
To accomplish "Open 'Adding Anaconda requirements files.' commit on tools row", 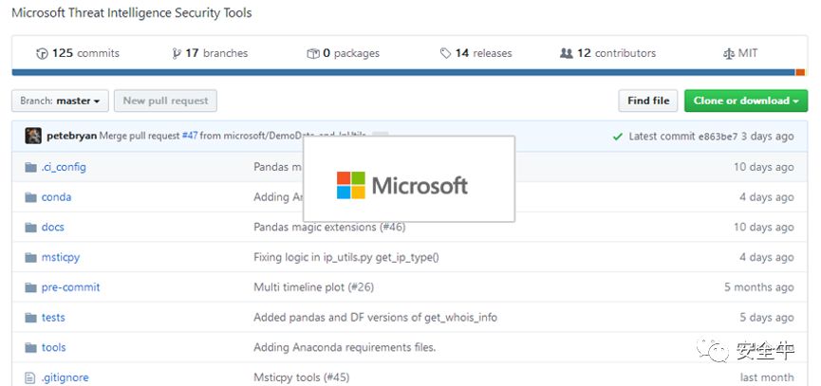I will coord(345,347).
